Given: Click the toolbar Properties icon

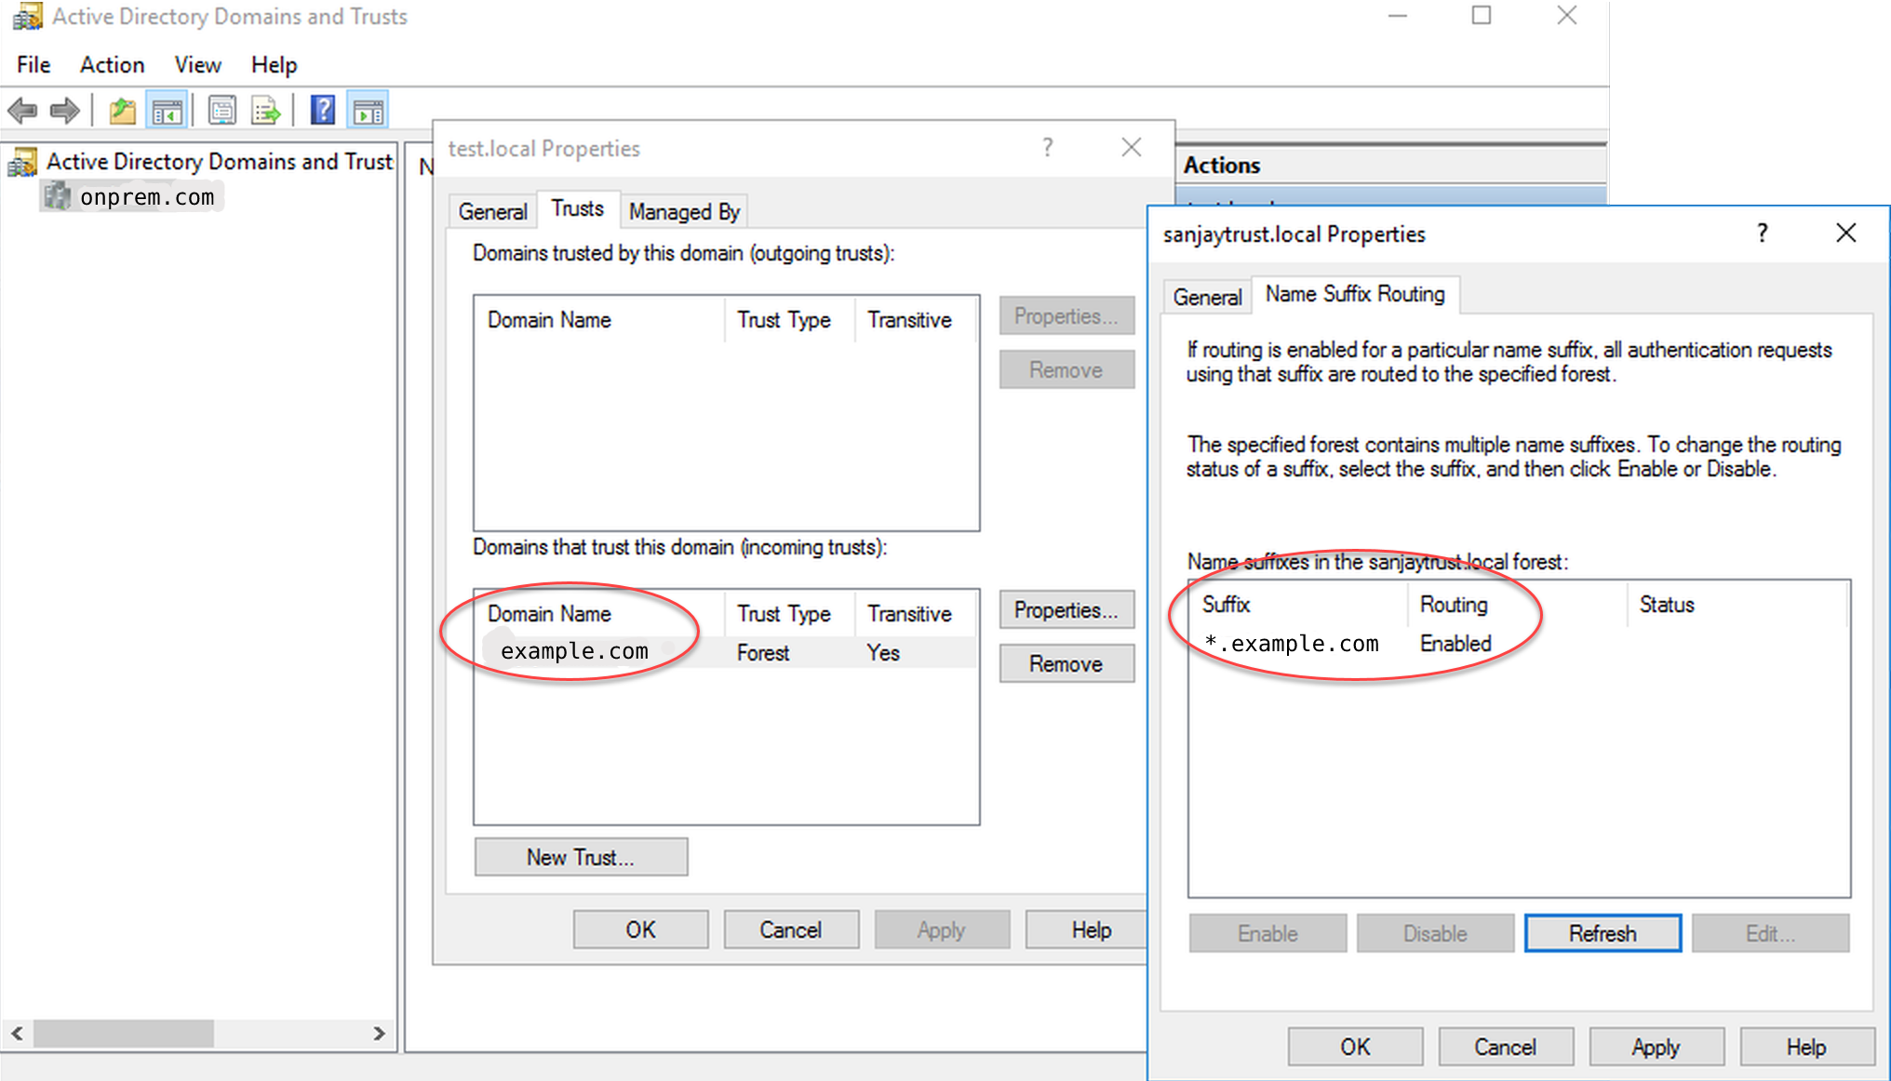Looking at the screenshot, I should 221,112.
